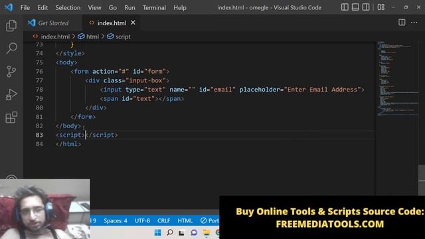Click the code minimap overview
This screenshot has width=425, height=239.
click(397, 78)
